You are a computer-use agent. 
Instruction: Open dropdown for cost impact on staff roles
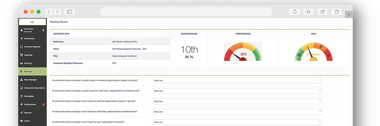pyautogui.click(x=237, y=111)
